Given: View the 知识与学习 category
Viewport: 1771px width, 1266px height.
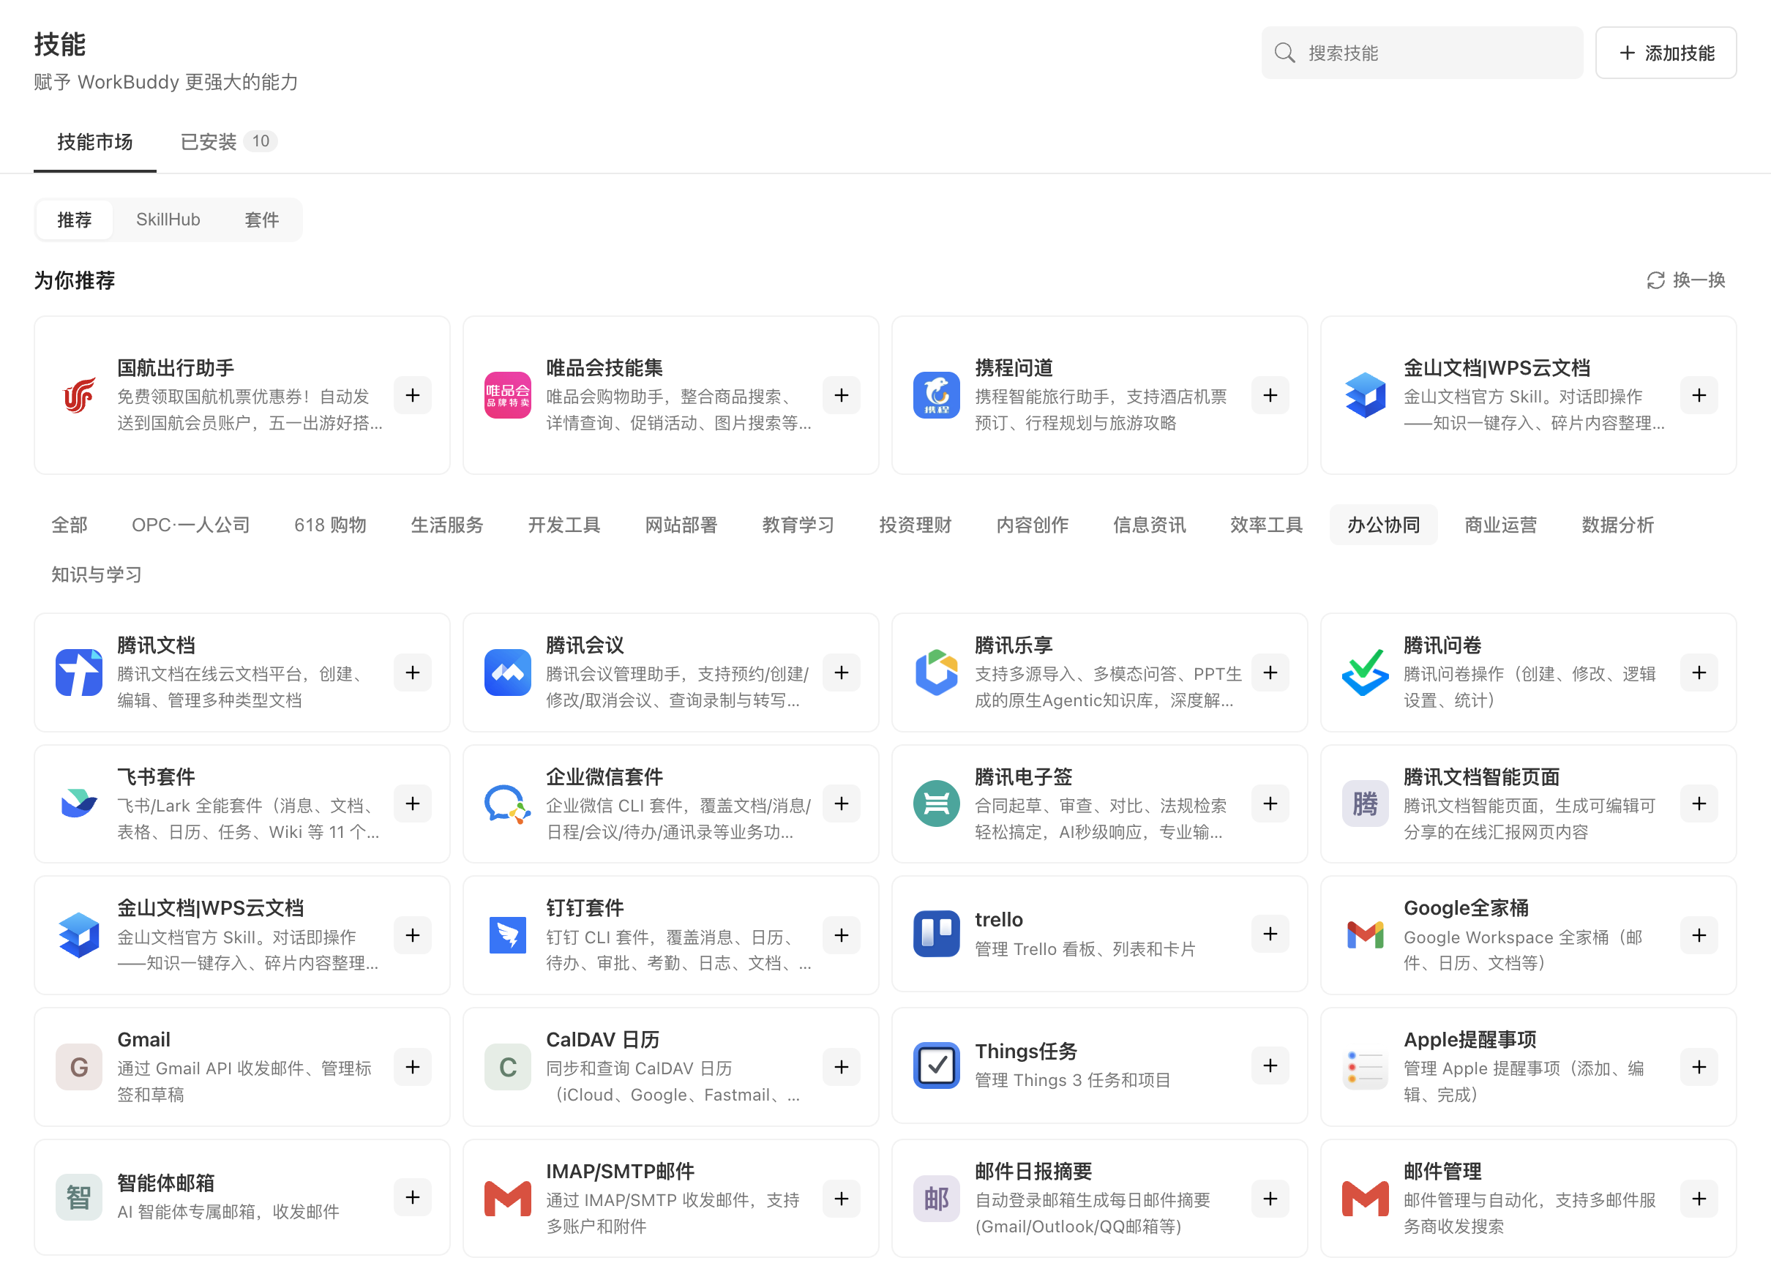Looking at the screenshot, I should 97,574.
